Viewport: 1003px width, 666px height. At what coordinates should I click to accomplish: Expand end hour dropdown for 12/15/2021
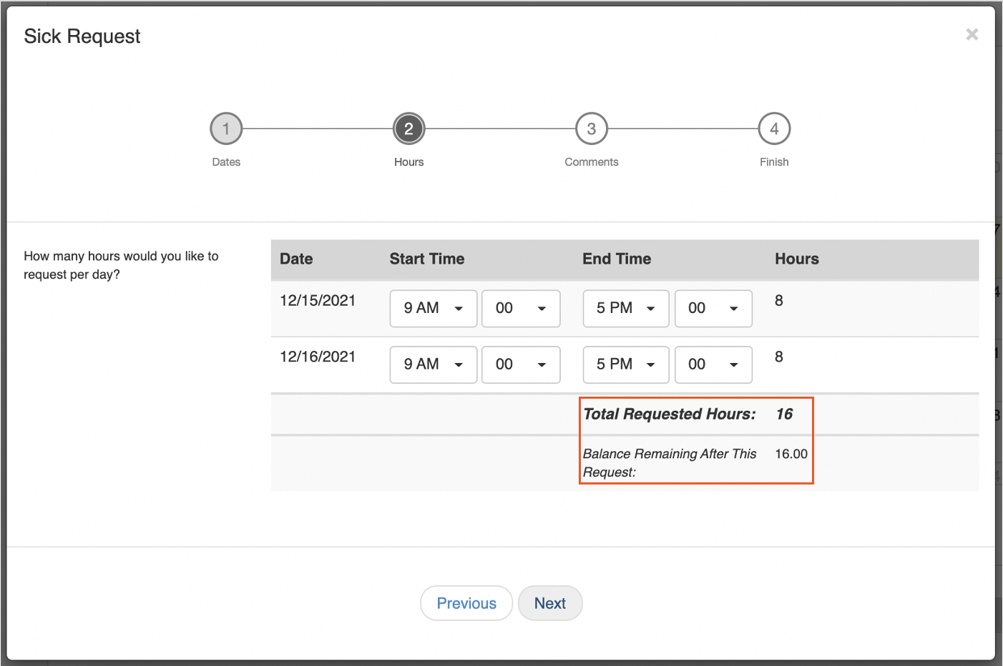(625, 309)
